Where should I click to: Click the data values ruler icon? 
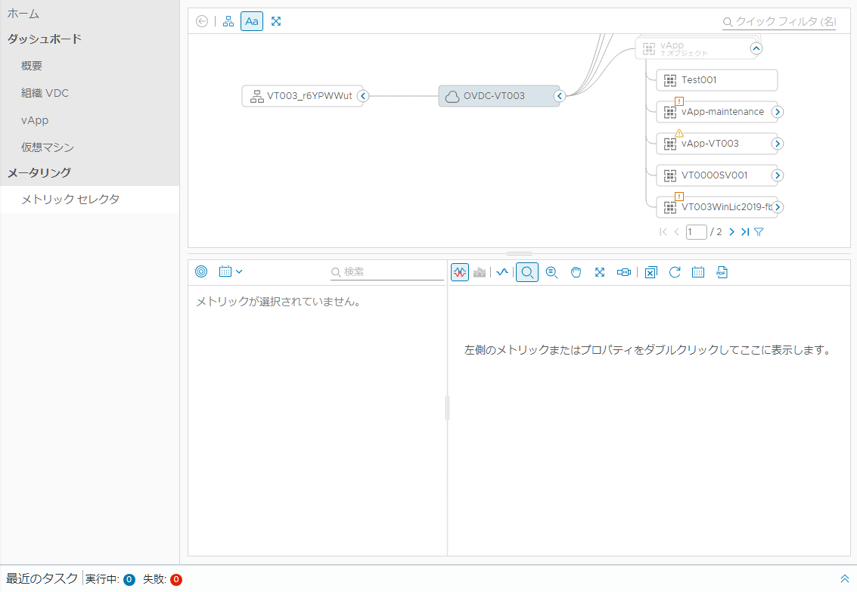(623, 272)
